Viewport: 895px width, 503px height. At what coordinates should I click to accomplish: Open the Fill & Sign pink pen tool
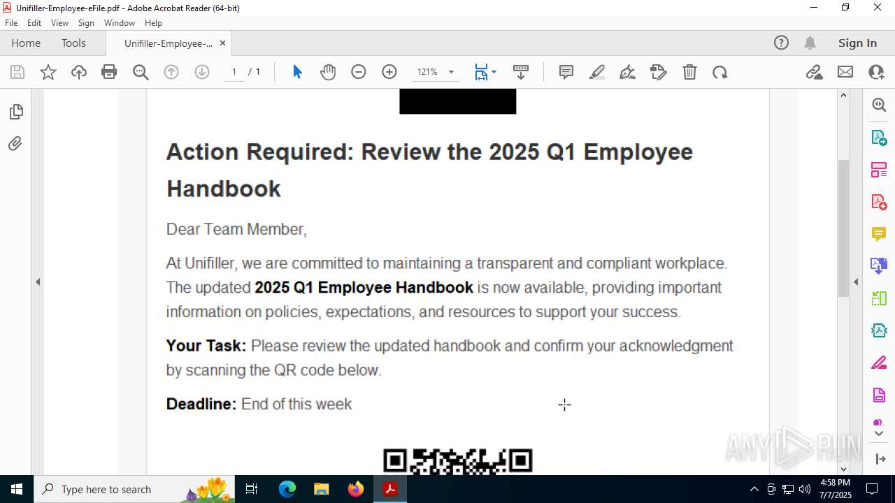[x=879, y=363]
